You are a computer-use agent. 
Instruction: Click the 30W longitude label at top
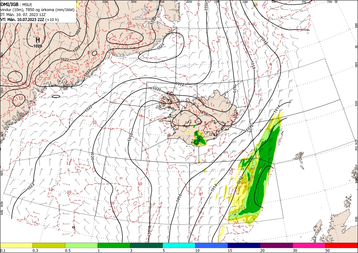134,2
